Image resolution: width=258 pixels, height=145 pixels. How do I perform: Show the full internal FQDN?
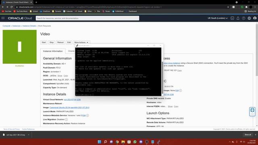(x=170, y=106)
